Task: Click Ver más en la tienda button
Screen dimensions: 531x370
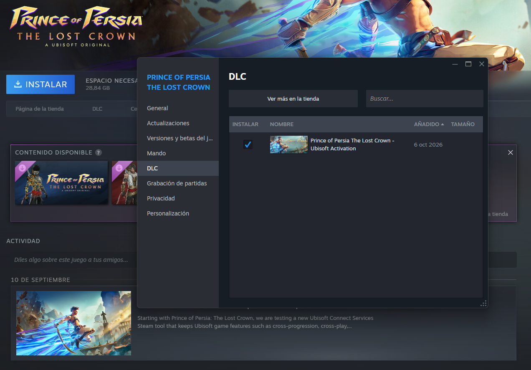Action: (293, 99)
